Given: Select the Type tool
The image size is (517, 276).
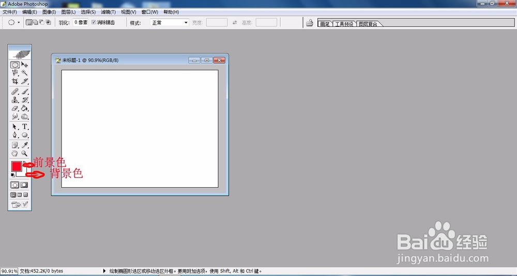Looking at the screenshot, I should tap(24, 127).
